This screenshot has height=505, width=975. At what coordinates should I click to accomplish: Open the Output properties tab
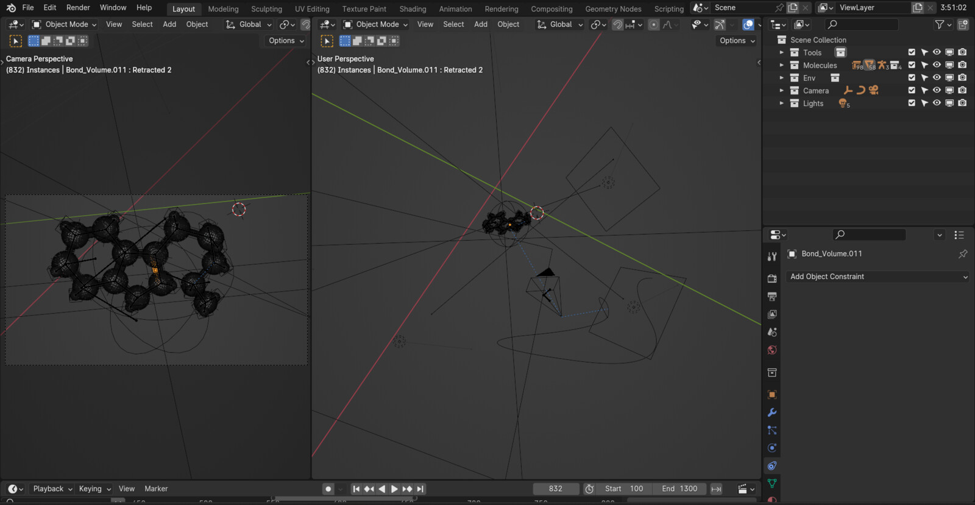[x=772, y=296]
